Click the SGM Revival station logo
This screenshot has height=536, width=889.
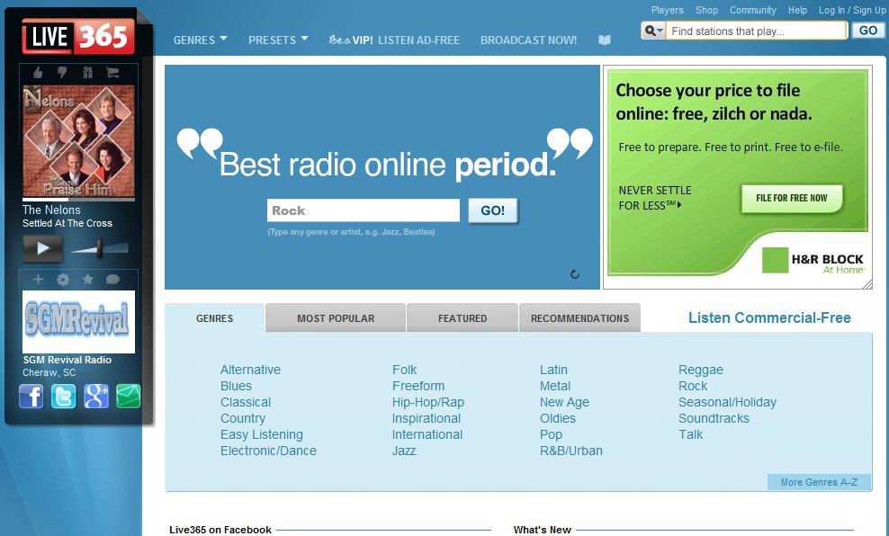click(x=79, y=321)
